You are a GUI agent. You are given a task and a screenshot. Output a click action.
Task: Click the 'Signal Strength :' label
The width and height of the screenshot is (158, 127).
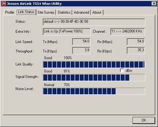coord(27,77)
